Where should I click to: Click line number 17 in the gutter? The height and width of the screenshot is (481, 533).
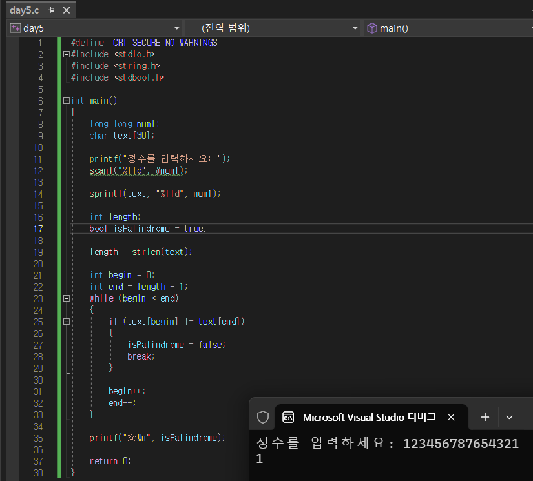(x=38, y=229)
